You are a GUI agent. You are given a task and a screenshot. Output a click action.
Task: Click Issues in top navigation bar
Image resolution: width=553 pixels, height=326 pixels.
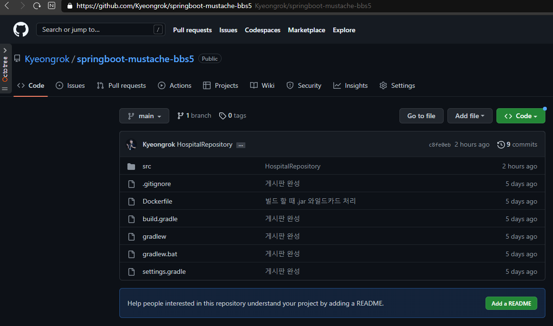tap(228, 30)
